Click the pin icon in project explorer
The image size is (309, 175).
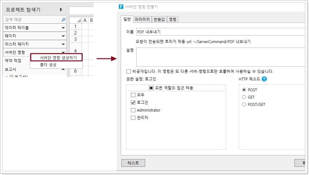(61, 10)
